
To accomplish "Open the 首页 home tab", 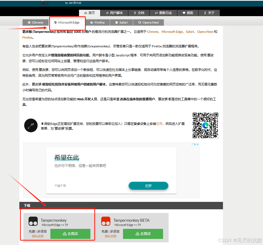I will click(90, 13).
